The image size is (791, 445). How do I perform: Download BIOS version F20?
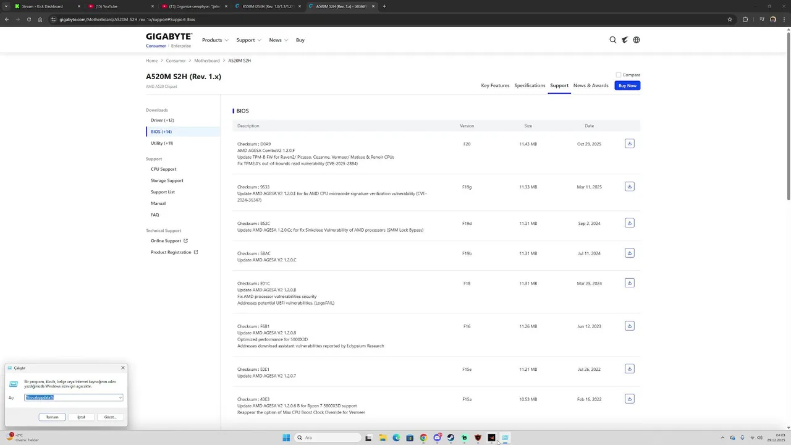629,143
